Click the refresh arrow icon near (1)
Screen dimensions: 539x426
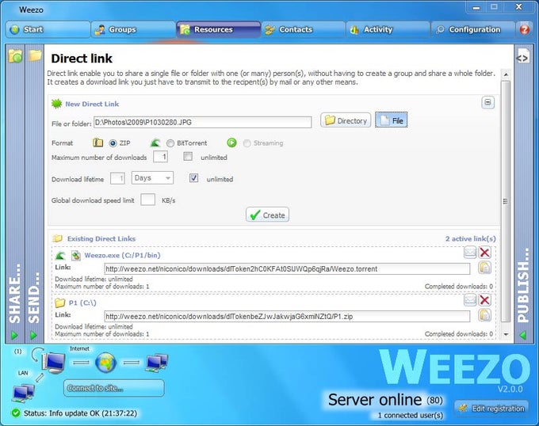point(37,354)
